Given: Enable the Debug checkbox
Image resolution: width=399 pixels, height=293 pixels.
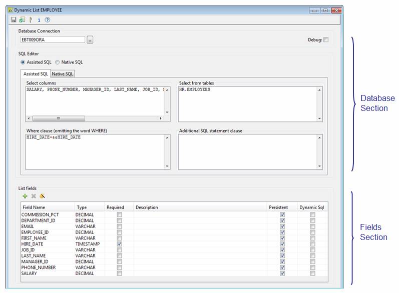Looking at the screenshot, I should (x=326, y=40).
